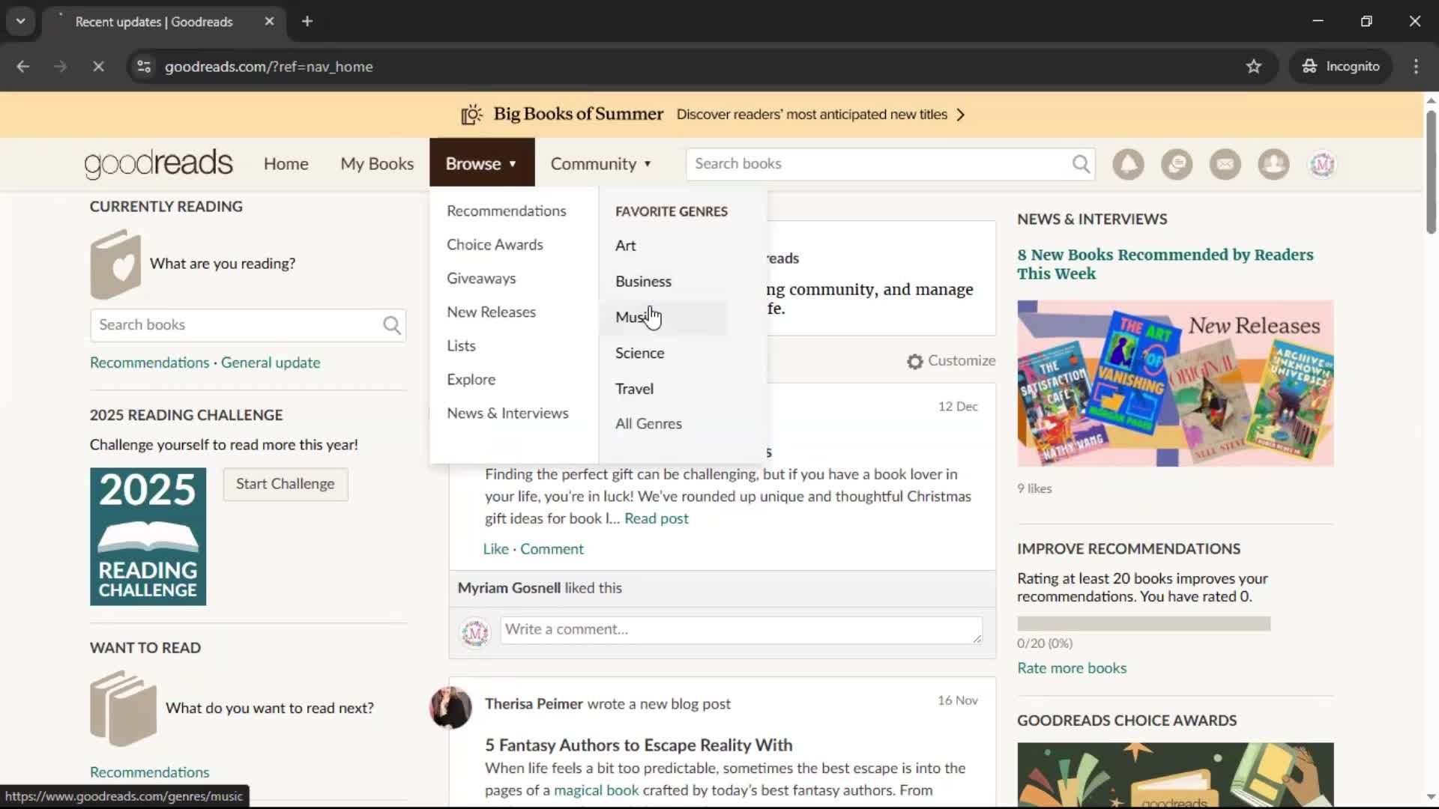Screen dimensions: 1439x809
Task: Select Choice Awards in the Browse menu
Action: (x=495, y=245)
